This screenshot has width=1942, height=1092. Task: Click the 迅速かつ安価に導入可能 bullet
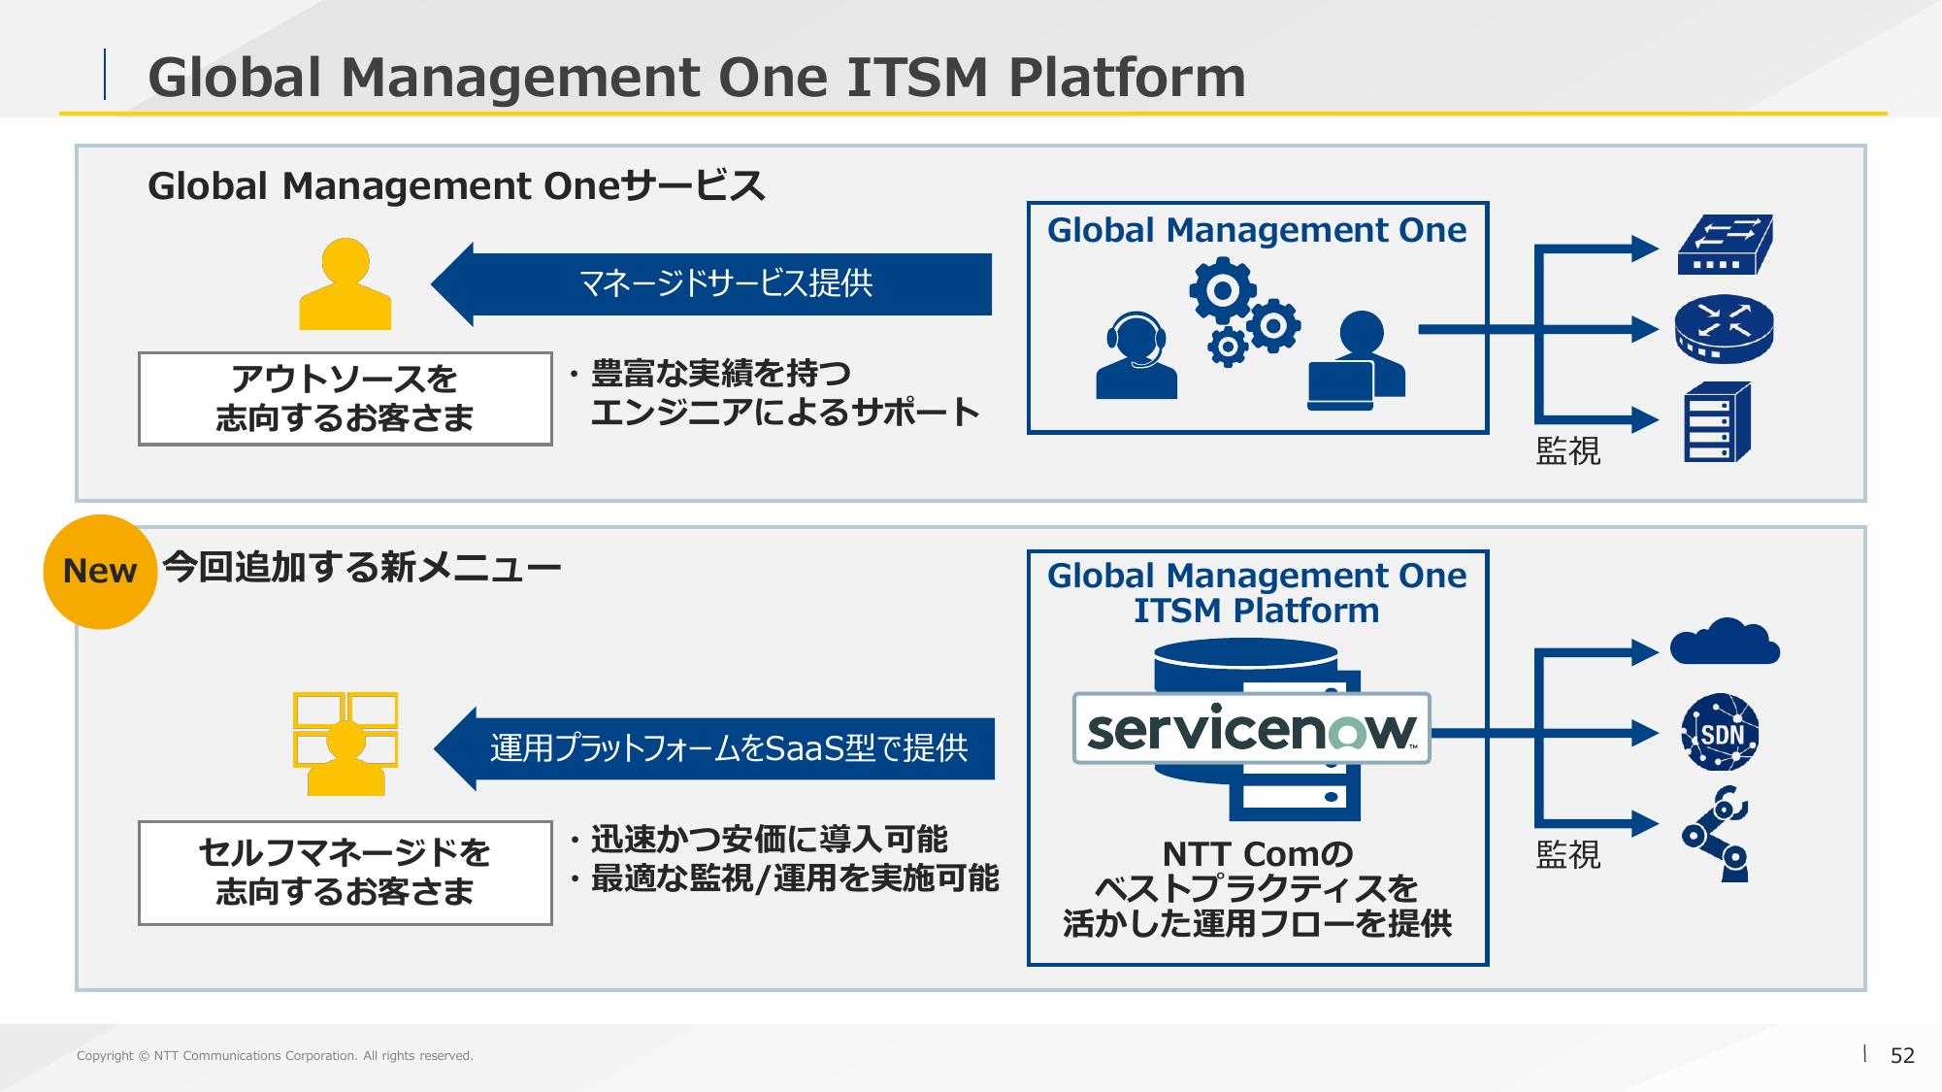tap(758, 840)
